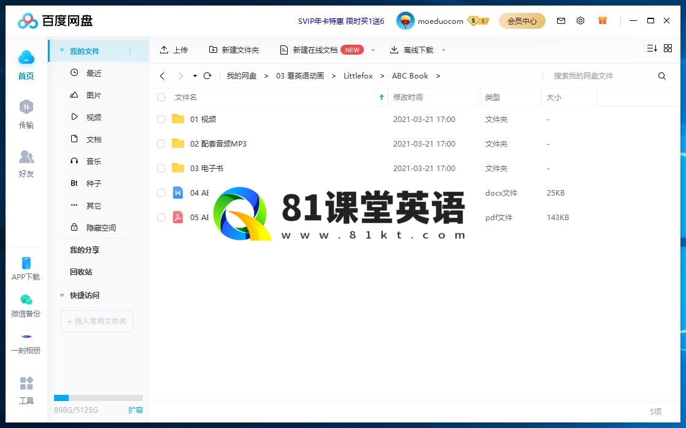Open the navigation history dropdown arrow

coord(195,76)
